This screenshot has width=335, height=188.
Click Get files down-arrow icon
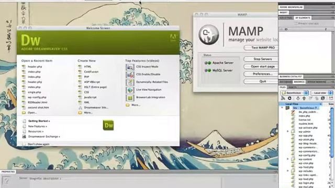pyautogui.click(x=298, y=98)
